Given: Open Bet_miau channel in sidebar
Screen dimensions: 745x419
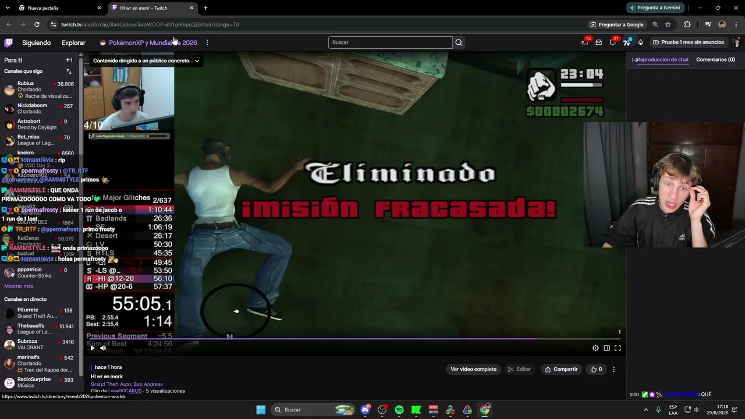Looking at the screenshot, I should [40, 140].
